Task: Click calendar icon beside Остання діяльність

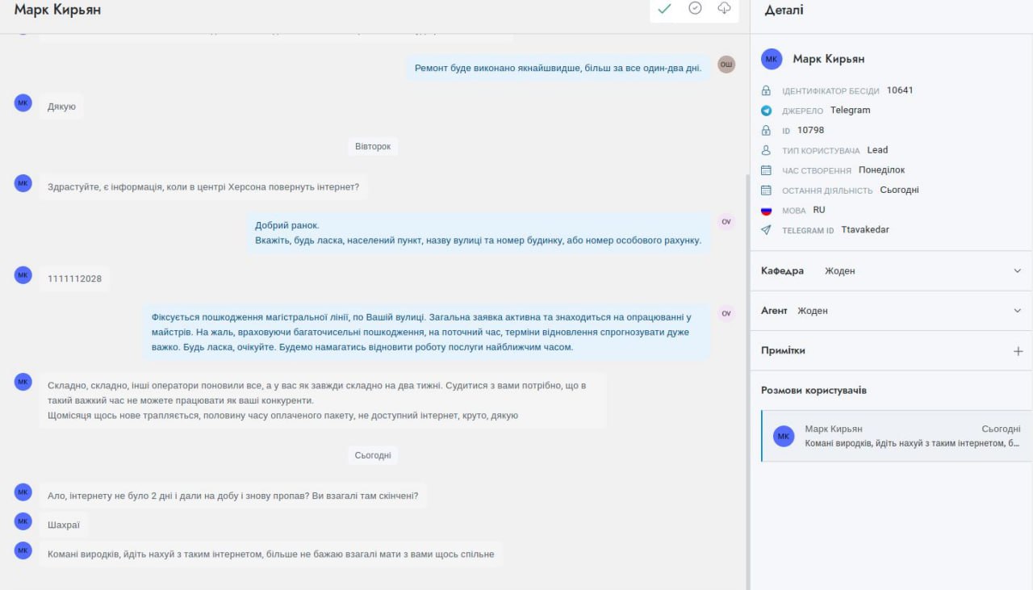Action: [767, 190]
